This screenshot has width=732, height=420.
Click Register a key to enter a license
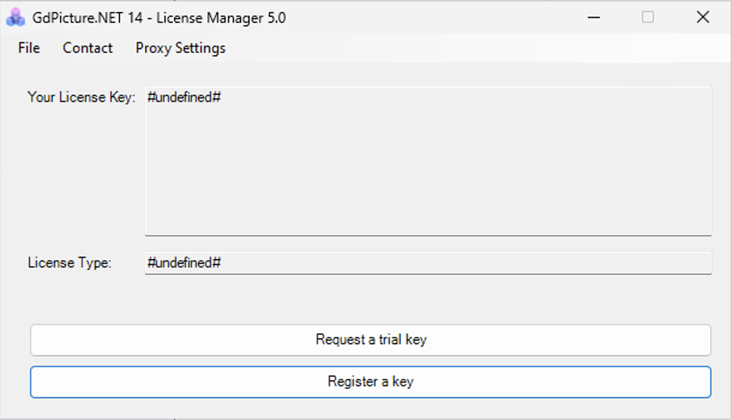(x=370, y=382)
